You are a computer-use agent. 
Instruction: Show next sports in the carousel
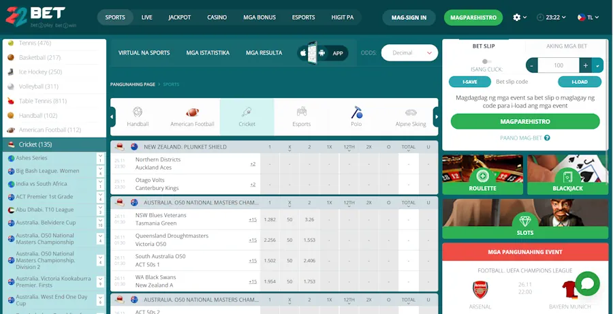437,117
